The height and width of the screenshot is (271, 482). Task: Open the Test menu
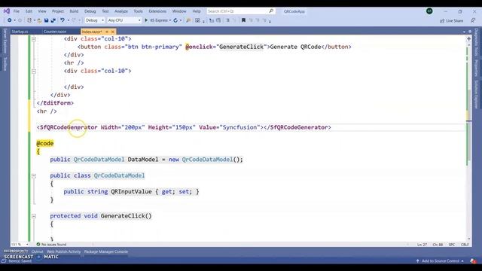(105, 11)
